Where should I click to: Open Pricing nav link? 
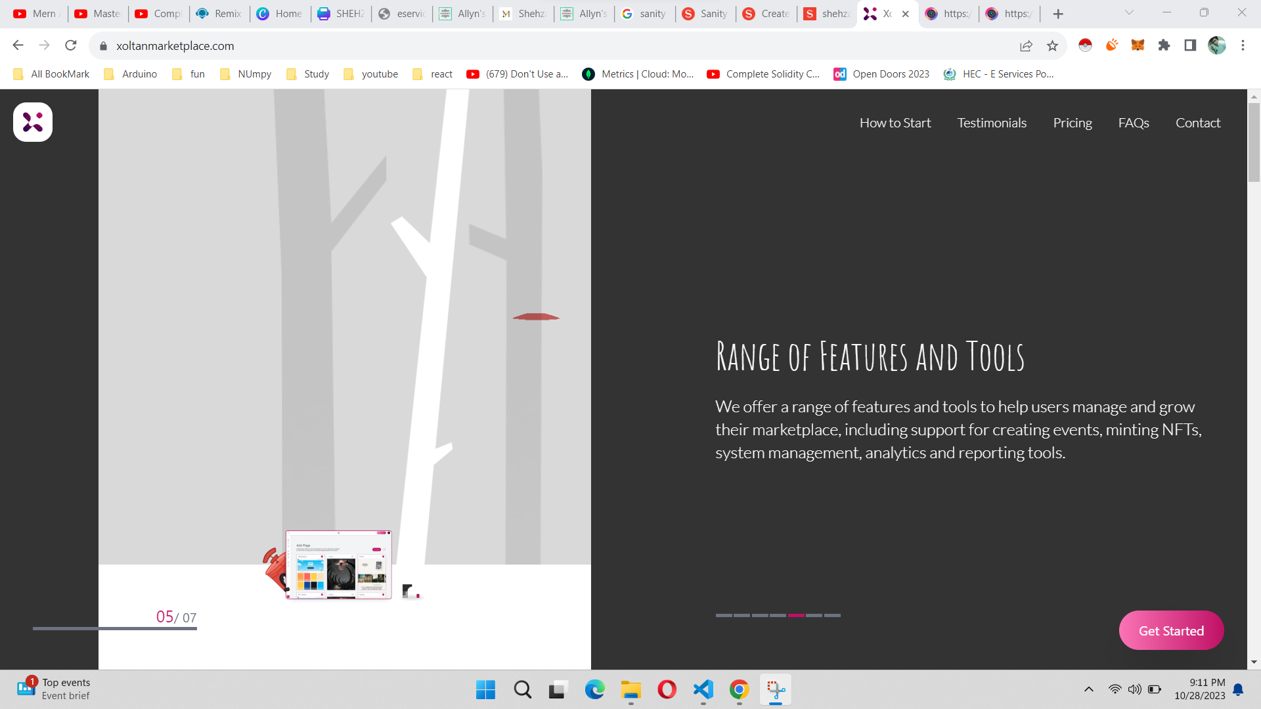point(1073,123)
